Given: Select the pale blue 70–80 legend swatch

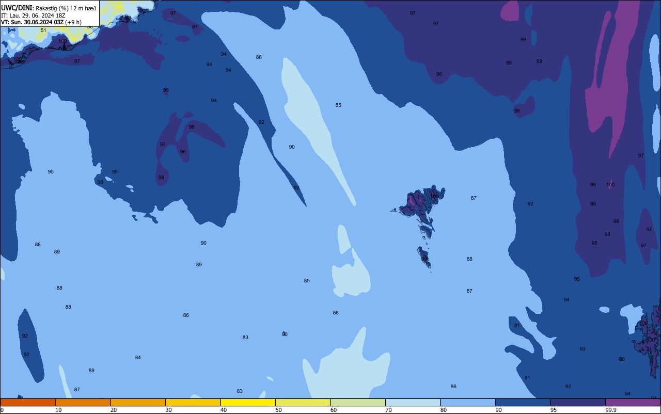Looking at the screenshot, I should click(x=413, y=402).
